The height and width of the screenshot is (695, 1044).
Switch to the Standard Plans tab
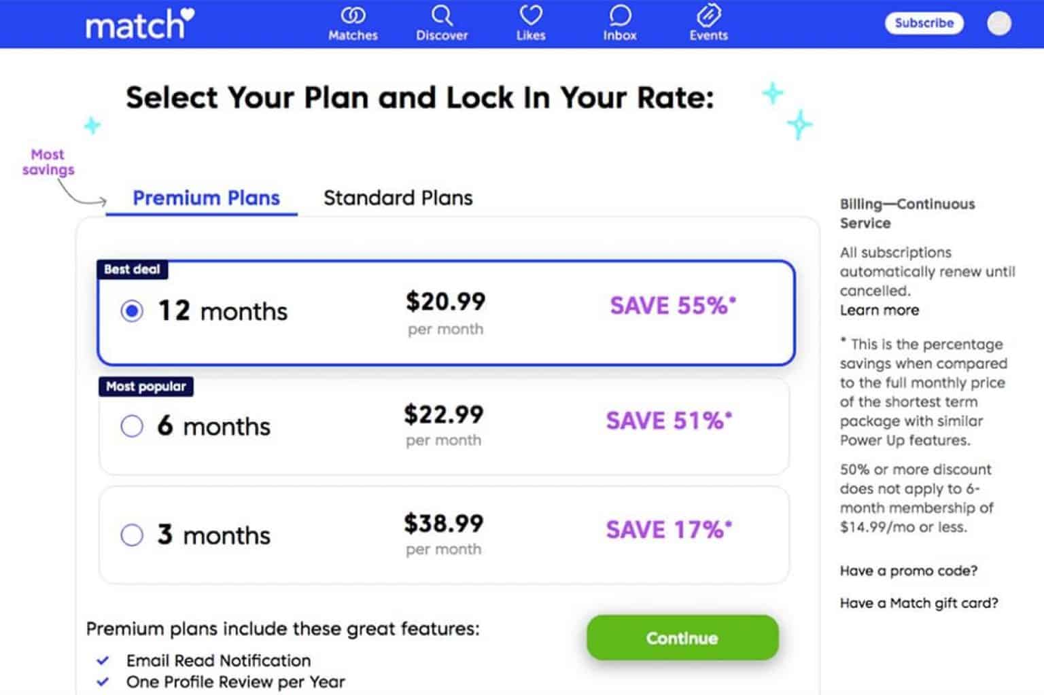(x=398, y=198)
